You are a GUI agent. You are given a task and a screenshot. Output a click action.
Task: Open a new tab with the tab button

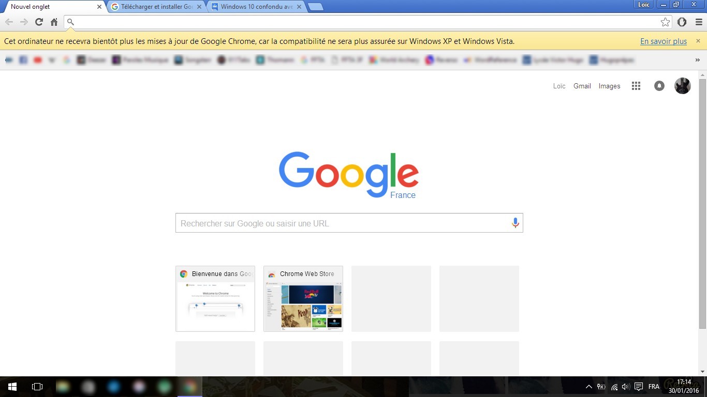point(315,7)
